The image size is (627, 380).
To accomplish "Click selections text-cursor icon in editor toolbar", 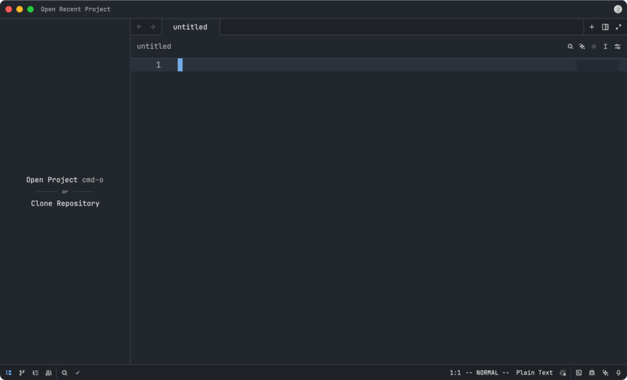I will 606,46.
